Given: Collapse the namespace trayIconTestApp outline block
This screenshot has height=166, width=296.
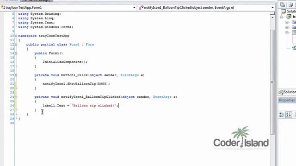Looking at the screenshot, I should (x=16, y=36).
